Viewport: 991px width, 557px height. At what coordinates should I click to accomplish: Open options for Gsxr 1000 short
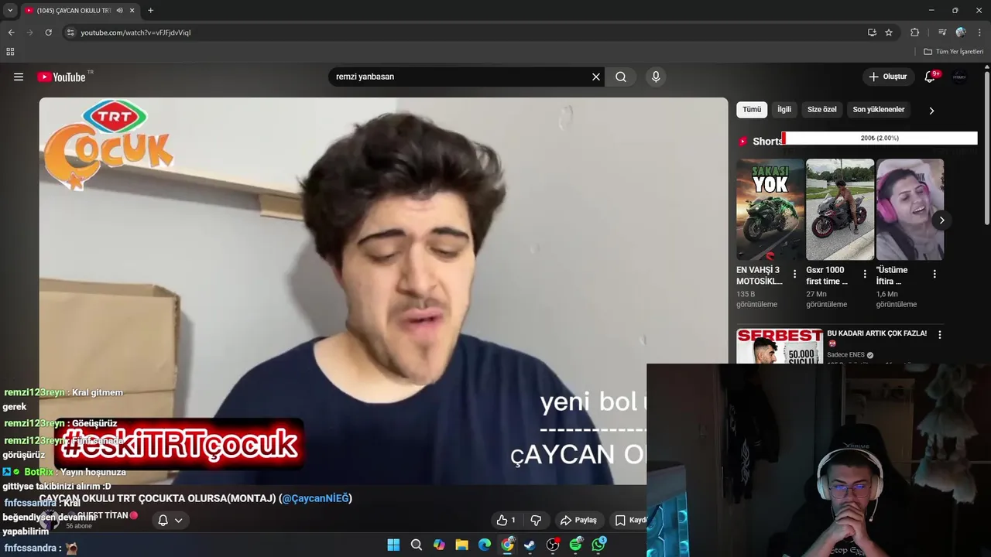tap(865, 274)
